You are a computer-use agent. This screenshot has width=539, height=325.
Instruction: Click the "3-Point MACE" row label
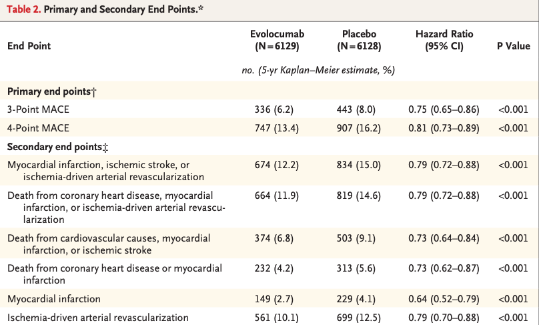coord(38,109)
